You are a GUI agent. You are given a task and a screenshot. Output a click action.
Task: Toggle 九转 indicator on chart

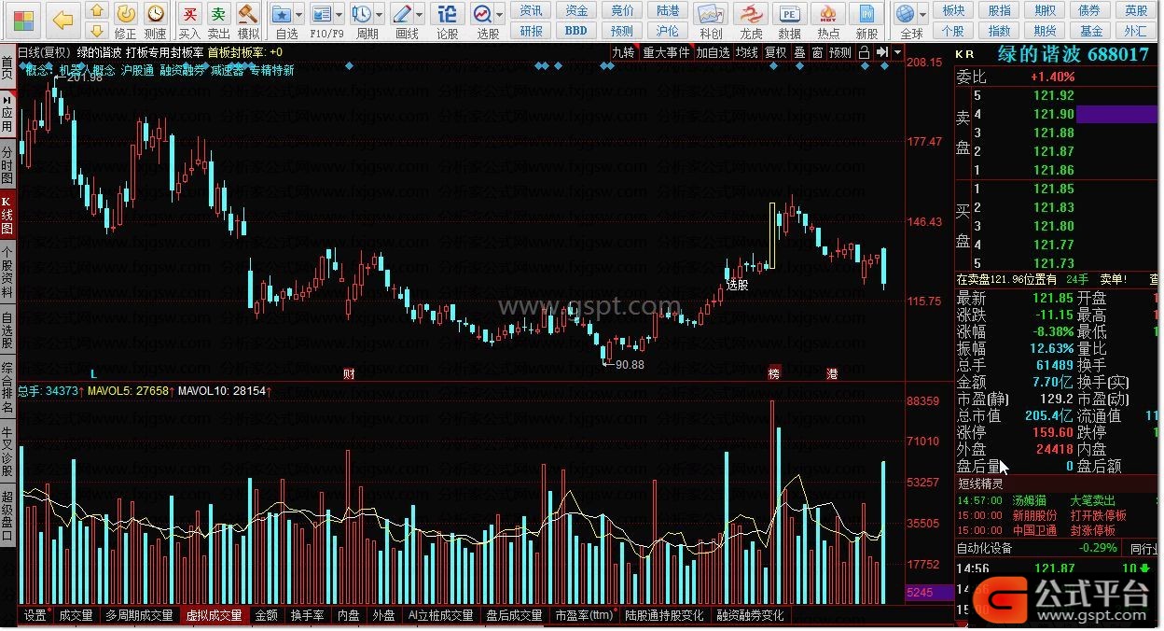tap(623, 52)
